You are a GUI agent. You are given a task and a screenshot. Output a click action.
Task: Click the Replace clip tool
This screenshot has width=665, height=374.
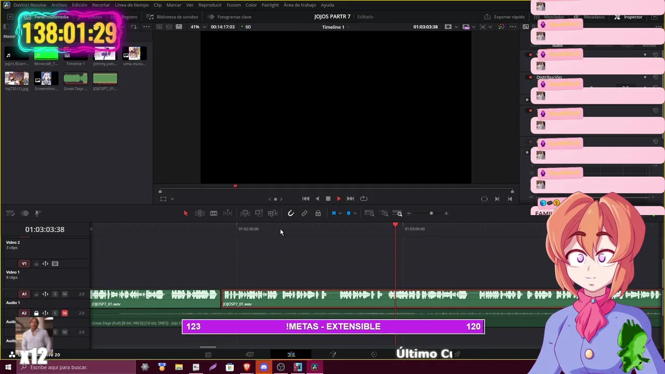click(273, 213)
